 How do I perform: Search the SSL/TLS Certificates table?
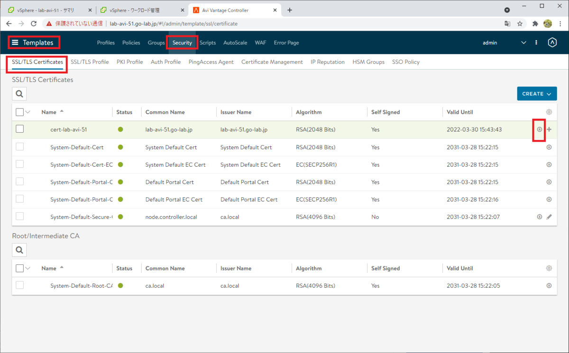coord(19,94)
